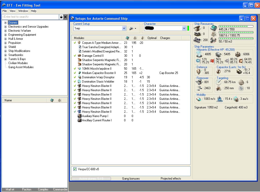Click the Corpum A-Type Medium Armor module icon
Viewport: 260px width, 192px height.
pyautogui.click(x=79, y=43)
